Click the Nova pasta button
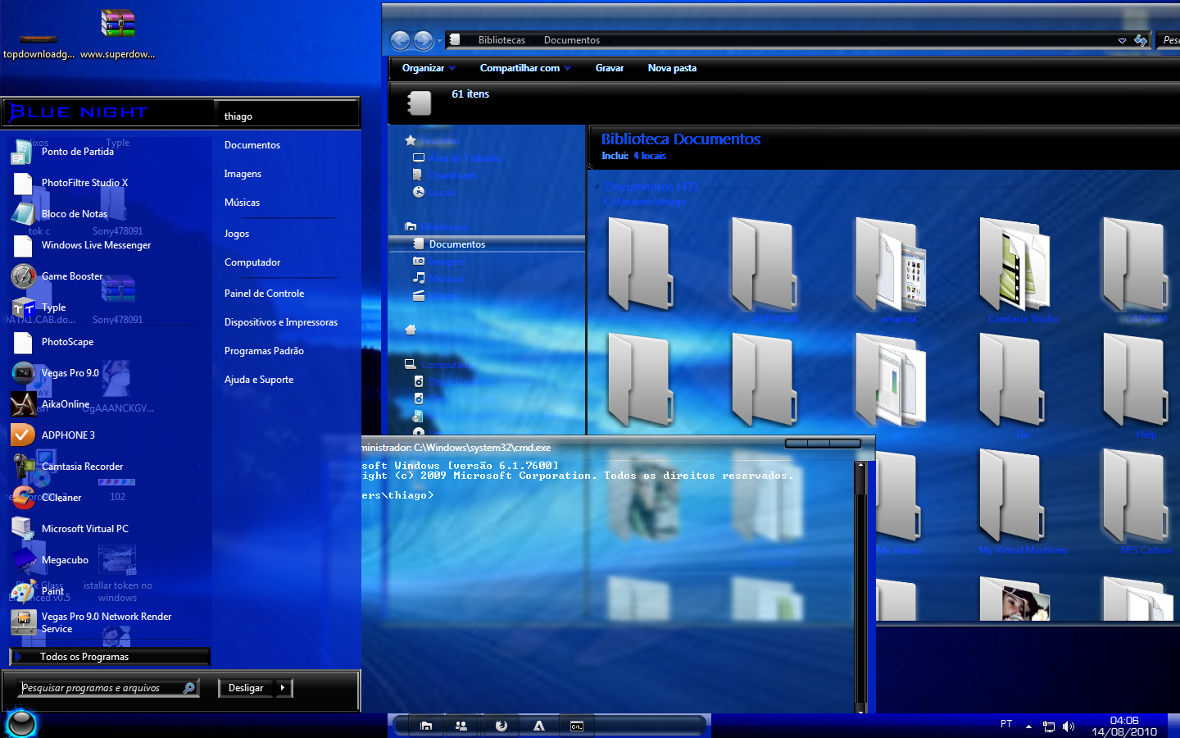This screenshot has height=738, width=1180. [x=672, y=68]
